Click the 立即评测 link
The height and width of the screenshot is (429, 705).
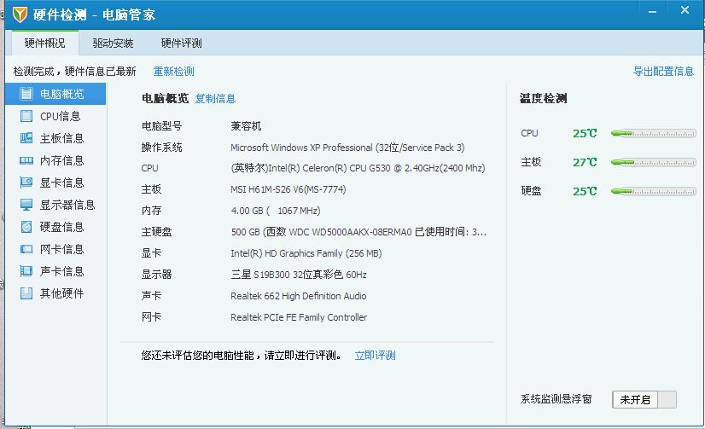coord(375,356)
